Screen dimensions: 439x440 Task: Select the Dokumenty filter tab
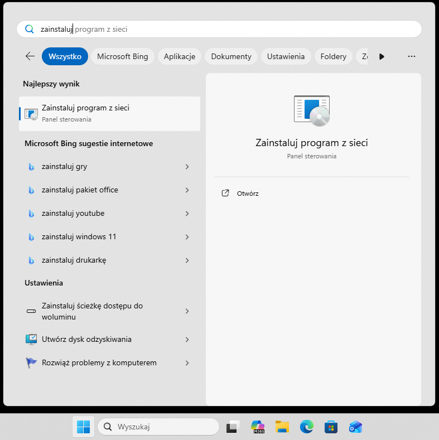(x=231, y=56)
